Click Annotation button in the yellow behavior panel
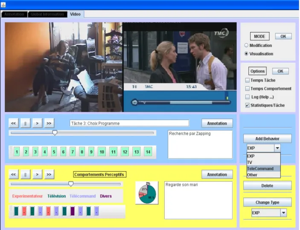 [217, 175]
